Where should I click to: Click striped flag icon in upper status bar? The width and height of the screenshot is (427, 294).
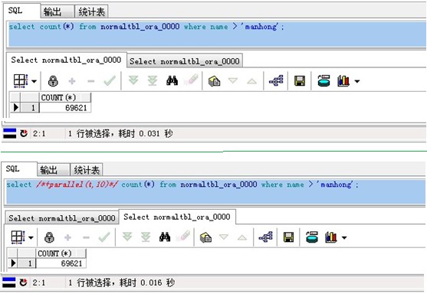coord(9,133)
